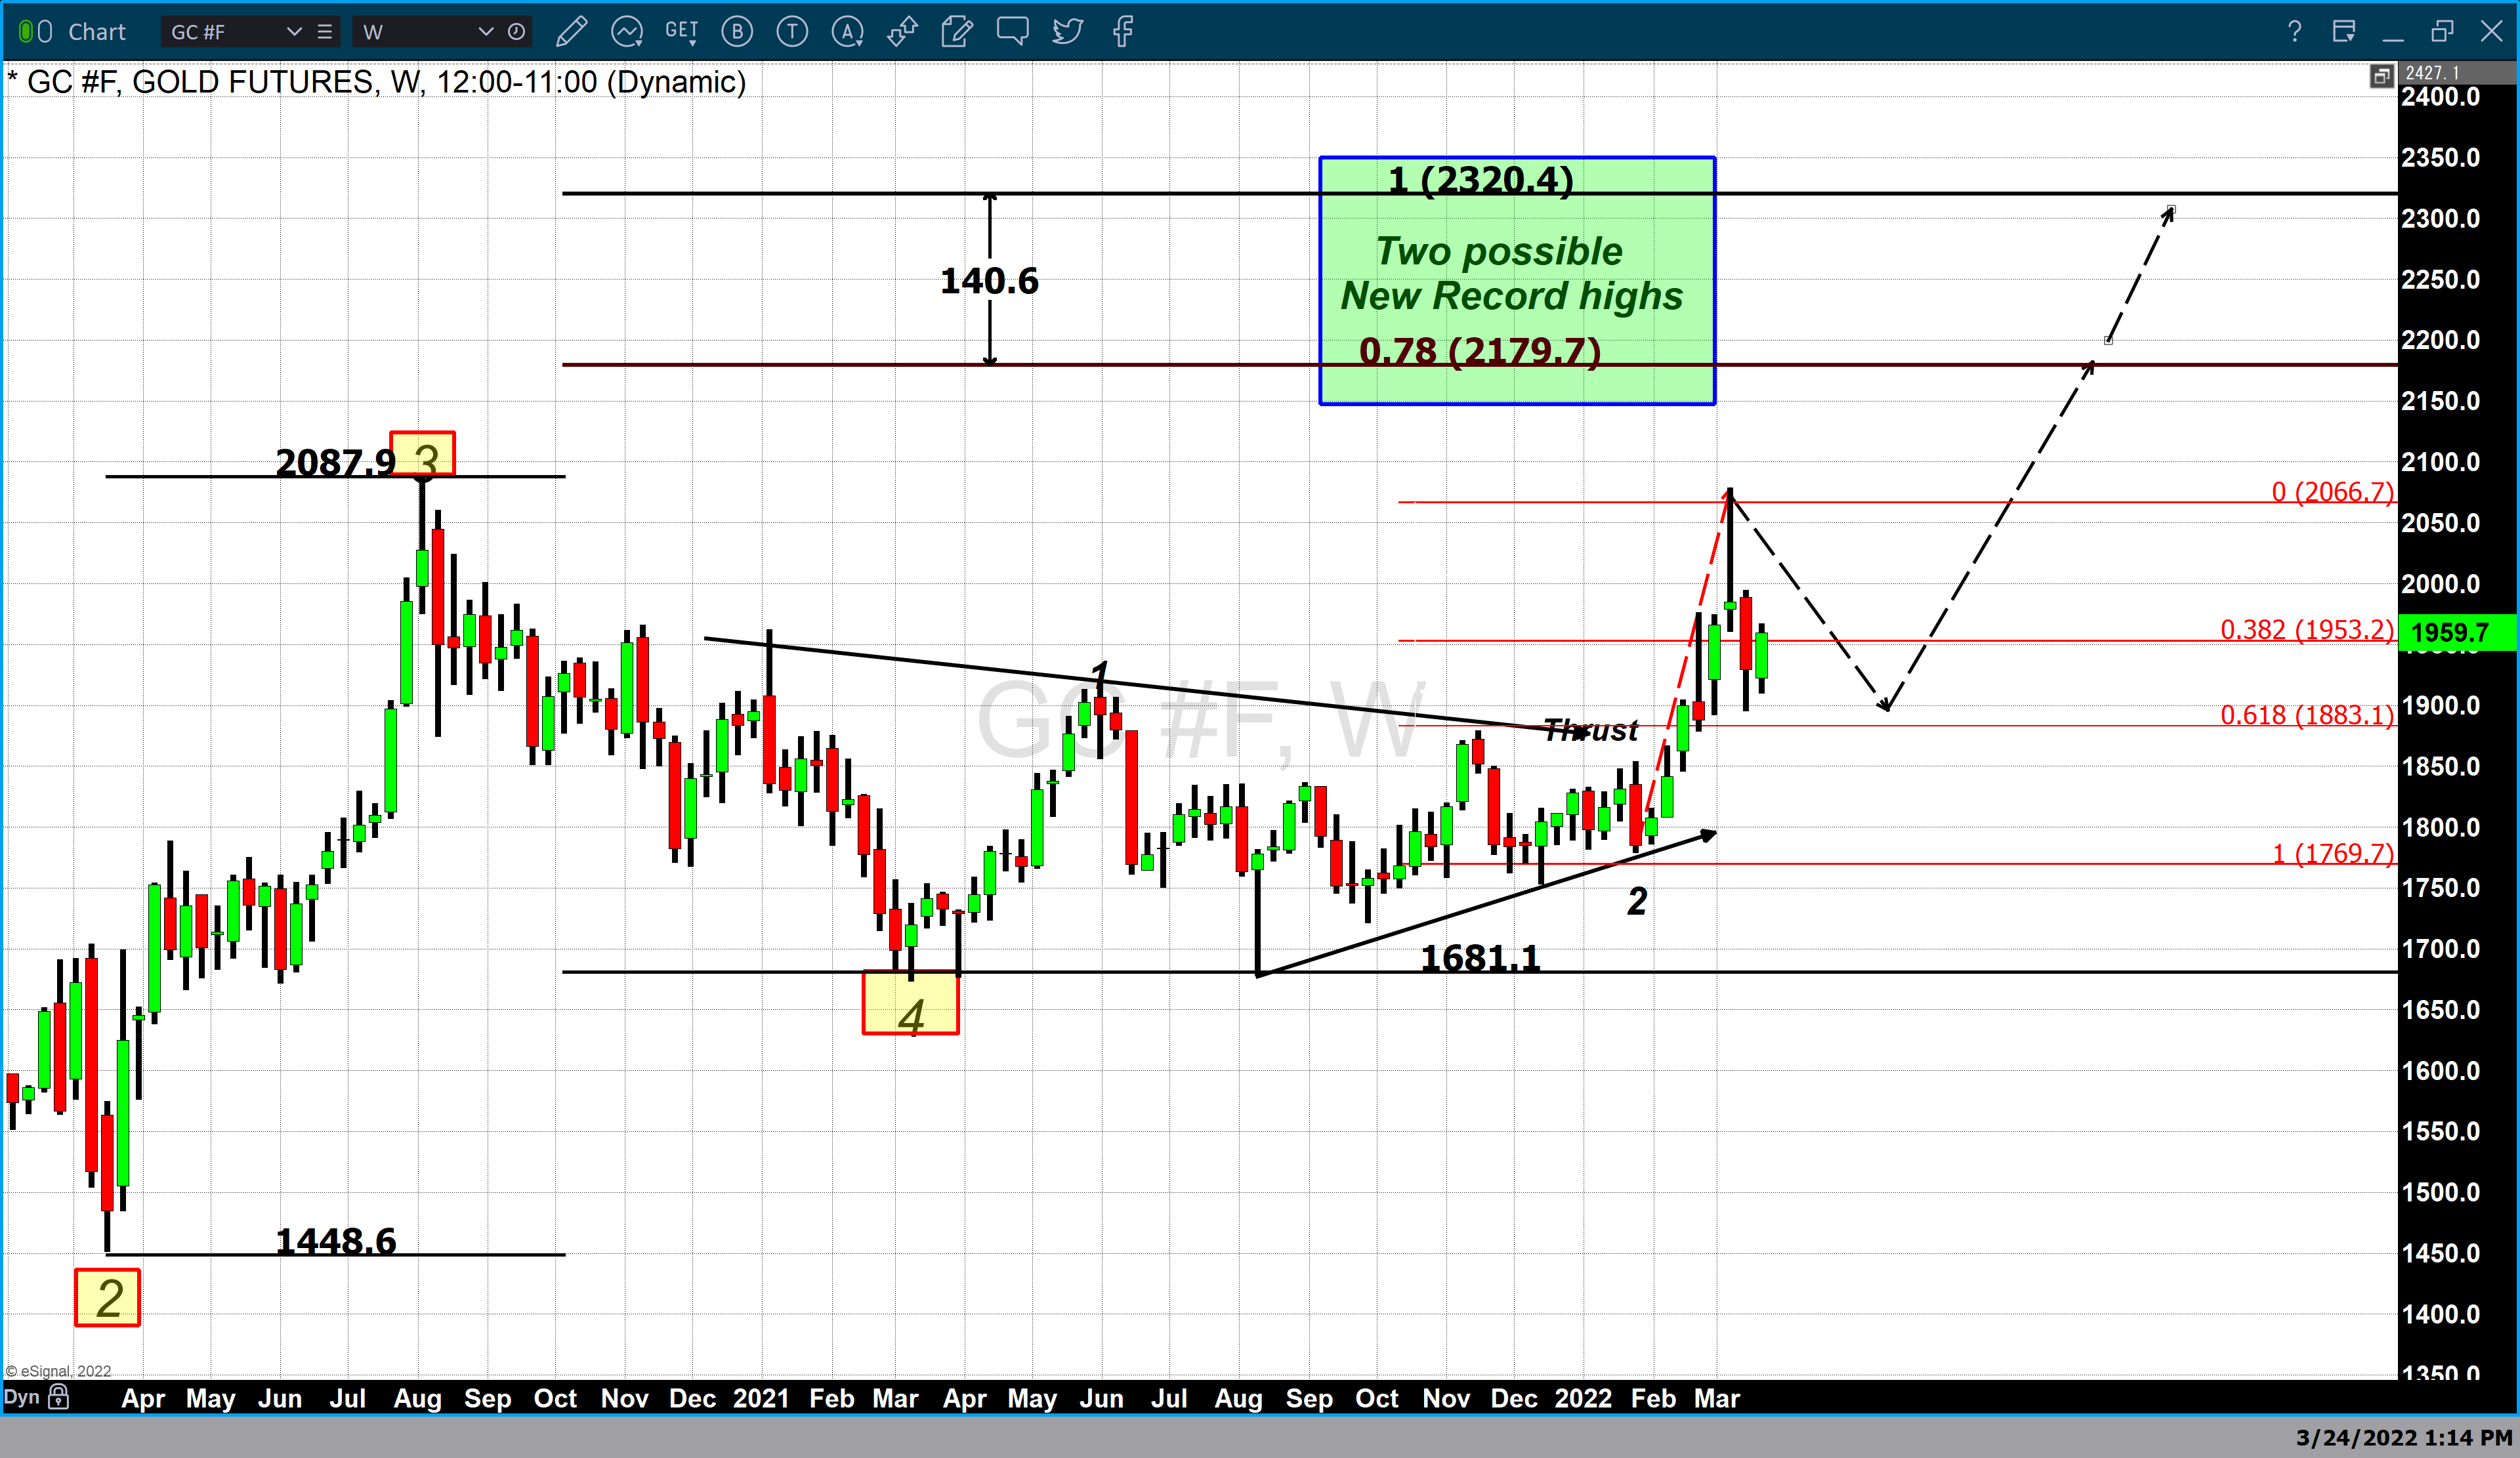
Task: Toggle the white link pill indicator
Action: (45, 32)
